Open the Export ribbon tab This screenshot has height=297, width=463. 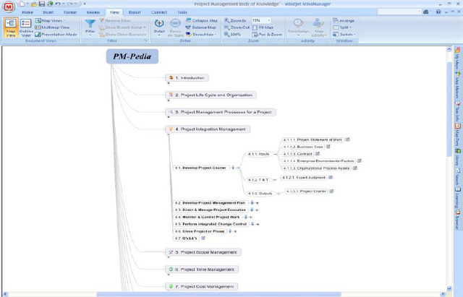pyautogui.click(x=135, y=12)
